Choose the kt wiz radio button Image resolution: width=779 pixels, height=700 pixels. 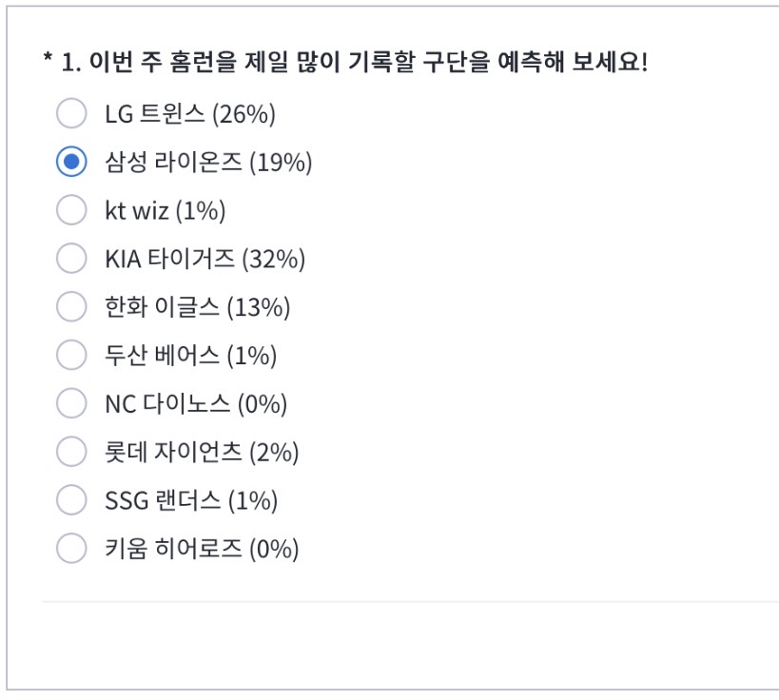(71, 209)
